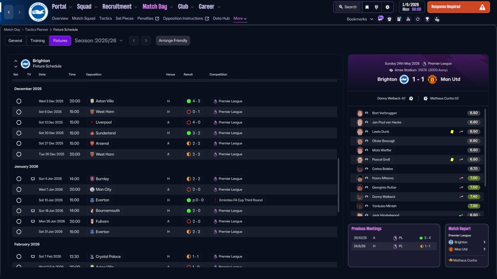
Task: Open the More menu dropdown
Action: pos(240,19)
